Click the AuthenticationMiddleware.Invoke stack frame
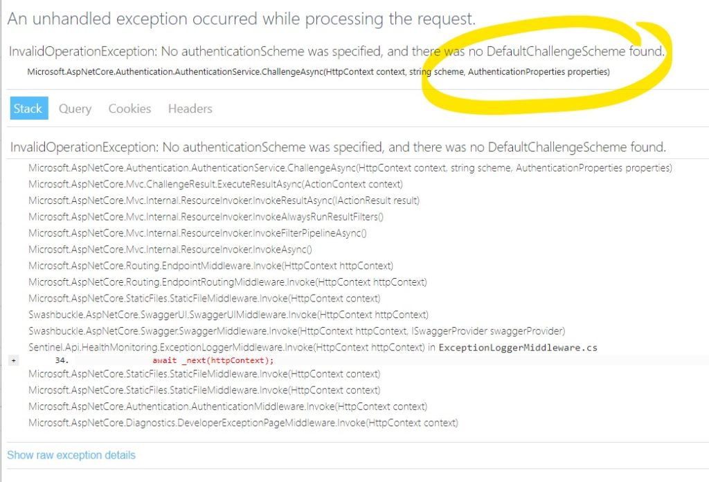 tap(227, 407)
